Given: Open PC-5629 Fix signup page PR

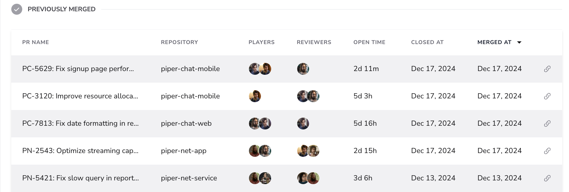Looking at the screenshot, I should click(78, 69).
